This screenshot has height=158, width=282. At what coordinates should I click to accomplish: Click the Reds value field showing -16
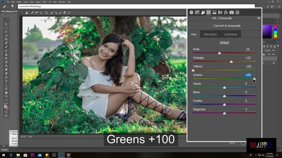point(248,49)
